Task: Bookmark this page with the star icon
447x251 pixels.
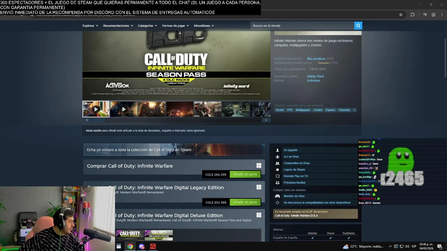Action: pyautogui.click(x=401, y=15)
